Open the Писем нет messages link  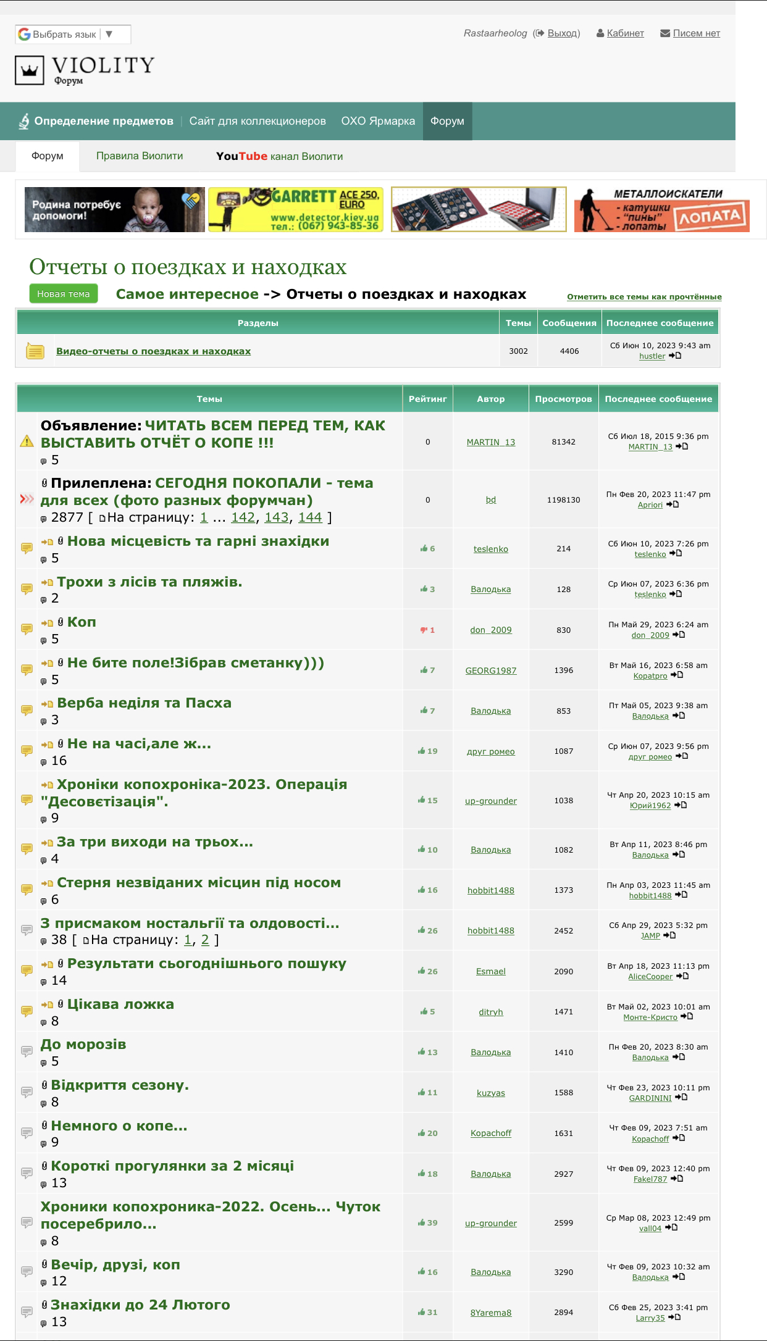click(x=696, y=33)
